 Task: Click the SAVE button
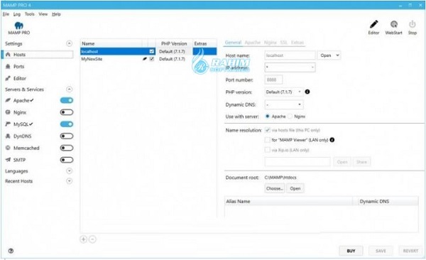[x=381, y=251]
